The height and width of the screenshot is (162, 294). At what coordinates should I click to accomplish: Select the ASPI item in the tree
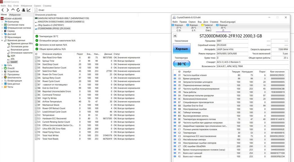[x=13, y=56]
